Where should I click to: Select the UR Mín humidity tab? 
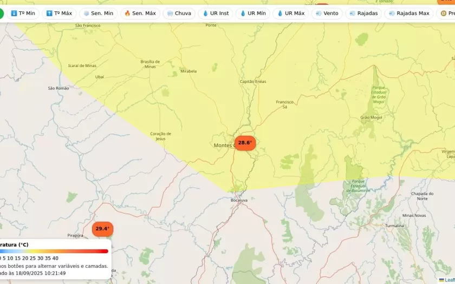[253, 14]
